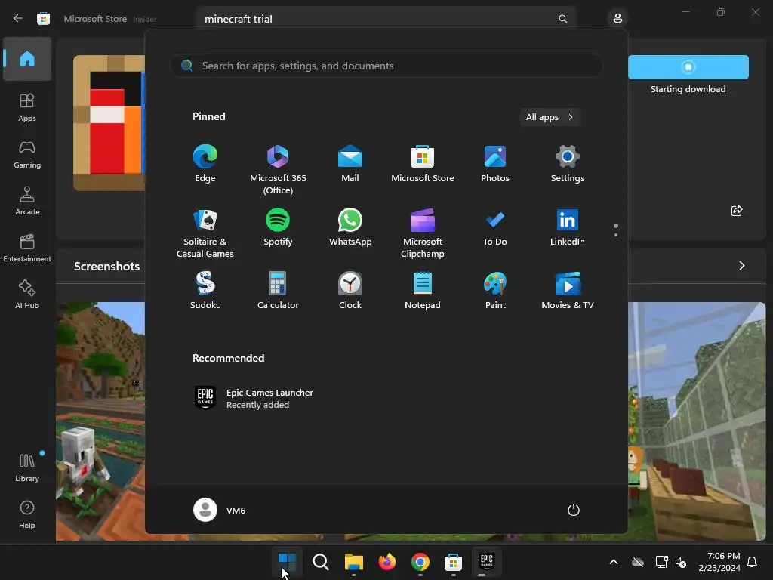Open taskbar Search

[x=320, y=562]
